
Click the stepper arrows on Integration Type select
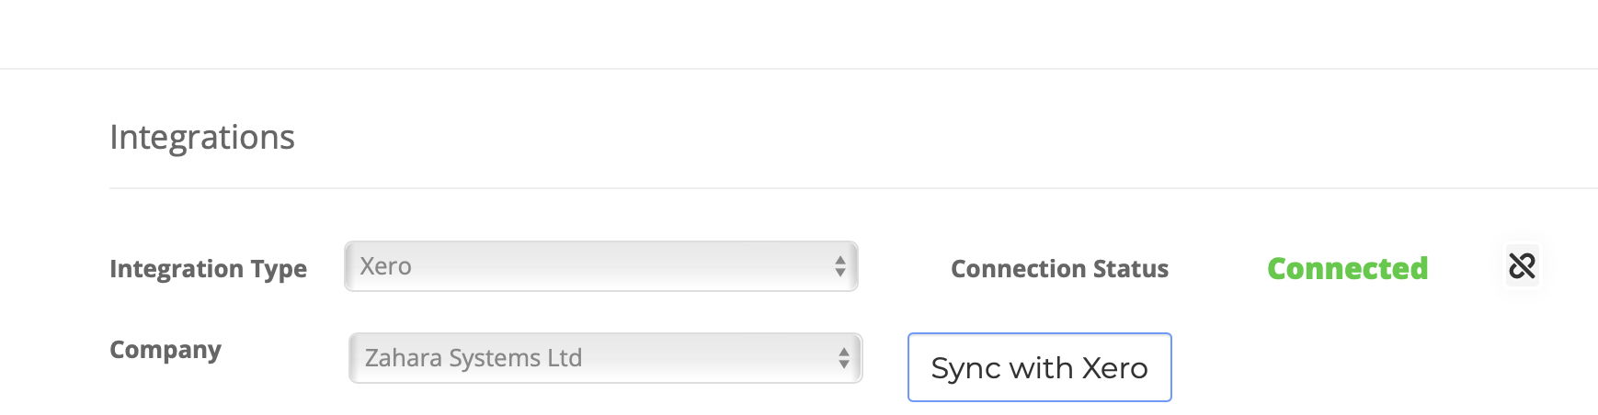(x=840, y=266)
